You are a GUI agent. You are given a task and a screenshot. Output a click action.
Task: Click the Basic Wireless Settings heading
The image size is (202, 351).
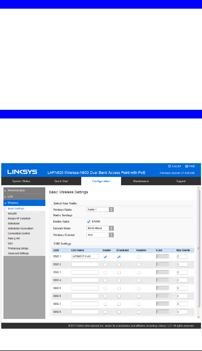tap(69, 192)
